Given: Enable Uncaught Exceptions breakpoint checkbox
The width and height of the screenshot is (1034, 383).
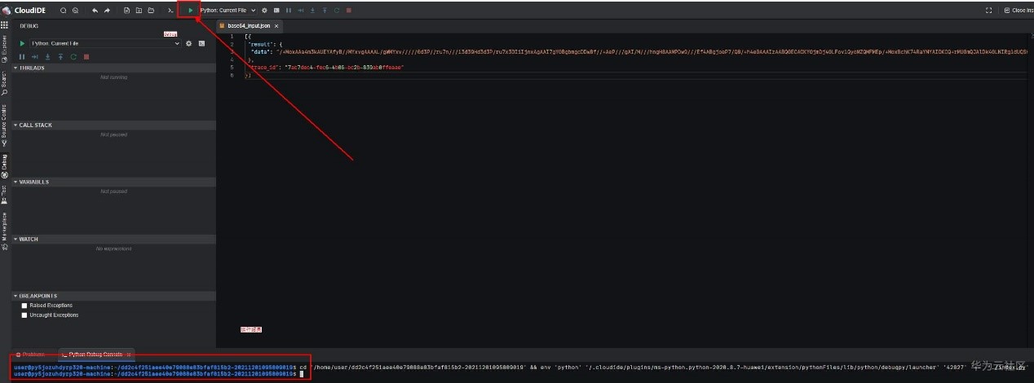Looking at the screenshot, I should pyautogui.click(x=24, y=315).
